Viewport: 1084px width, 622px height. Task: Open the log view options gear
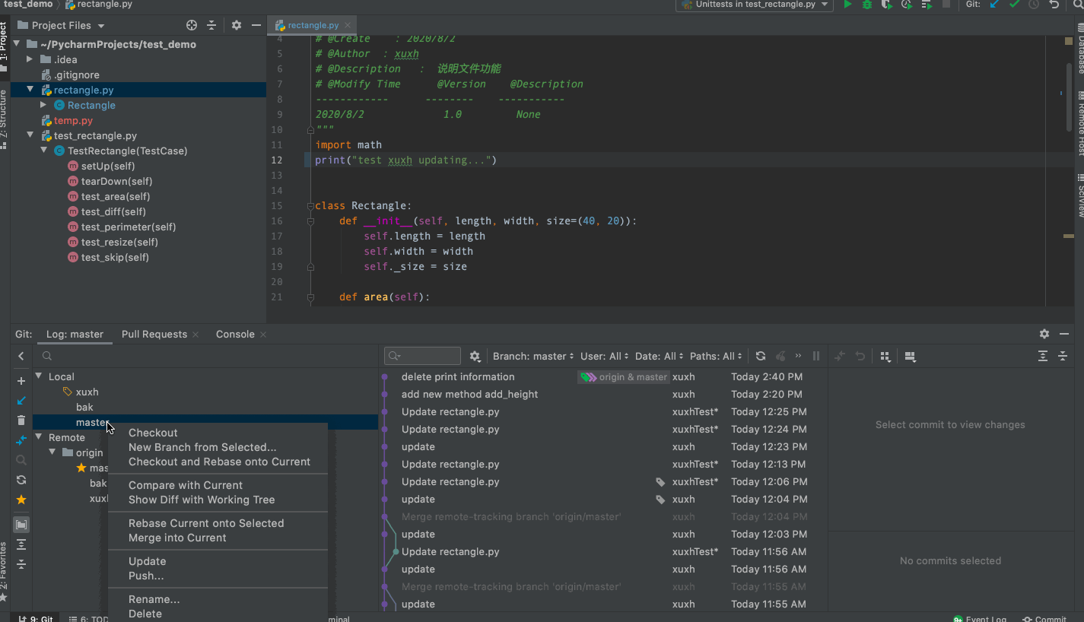(475, 356)
